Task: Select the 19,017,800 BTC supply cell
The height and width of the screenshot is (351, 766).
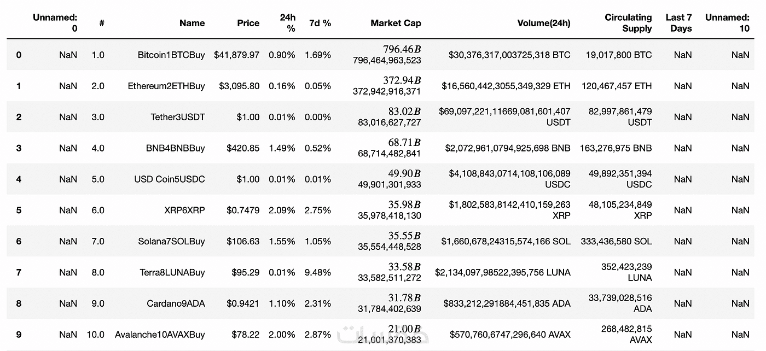Action: click(619, 55)
